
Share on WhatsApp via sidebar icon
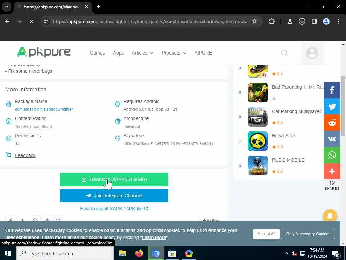[332, 155]
